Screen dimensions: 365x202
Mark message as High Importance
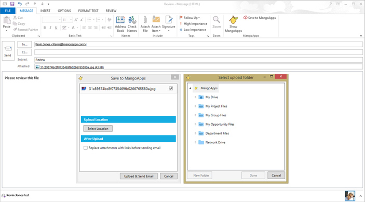193,24
